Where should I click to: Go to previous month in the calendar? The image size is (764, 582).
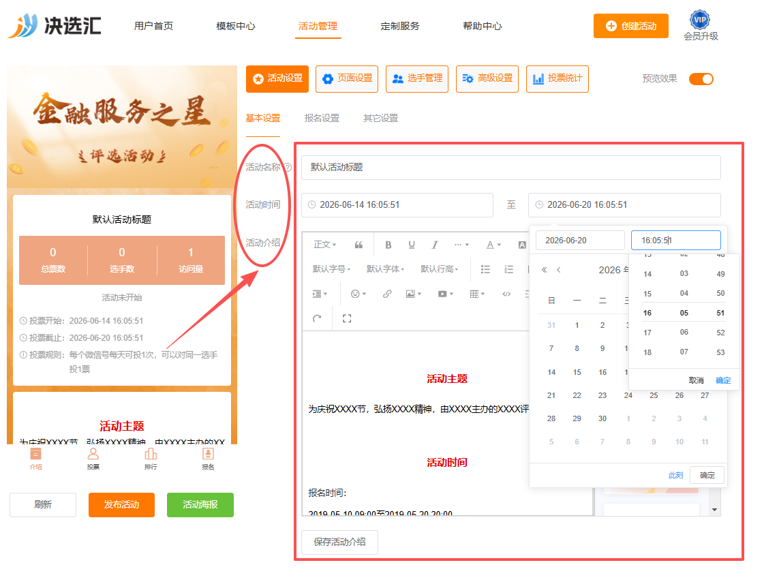pos(559,270)
